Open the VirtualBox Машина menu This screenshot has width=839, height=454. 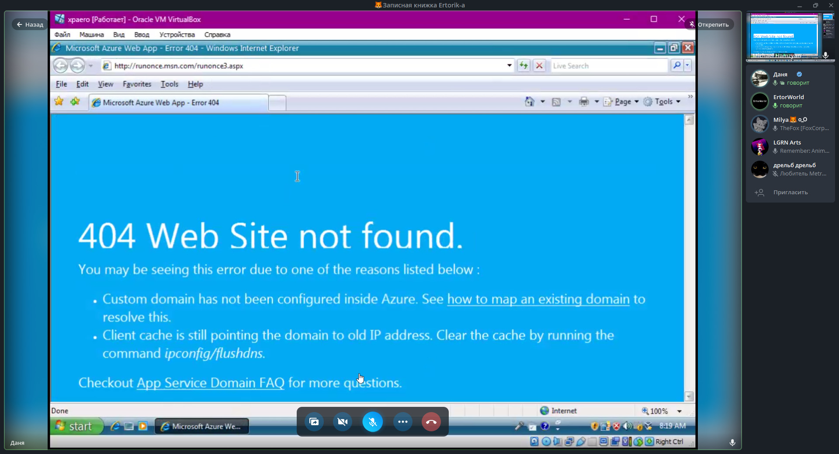[x=92, y=34]
